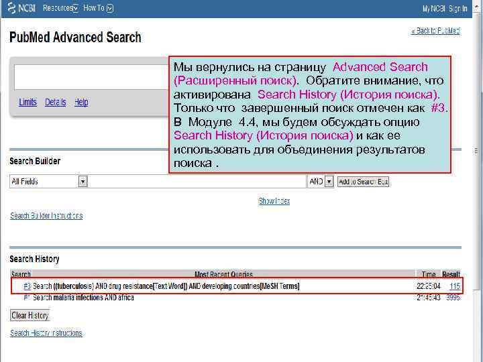Screen dimensions: 483x362
Task: Click the NCBI logo icon
Action: [x=11, y=8]
